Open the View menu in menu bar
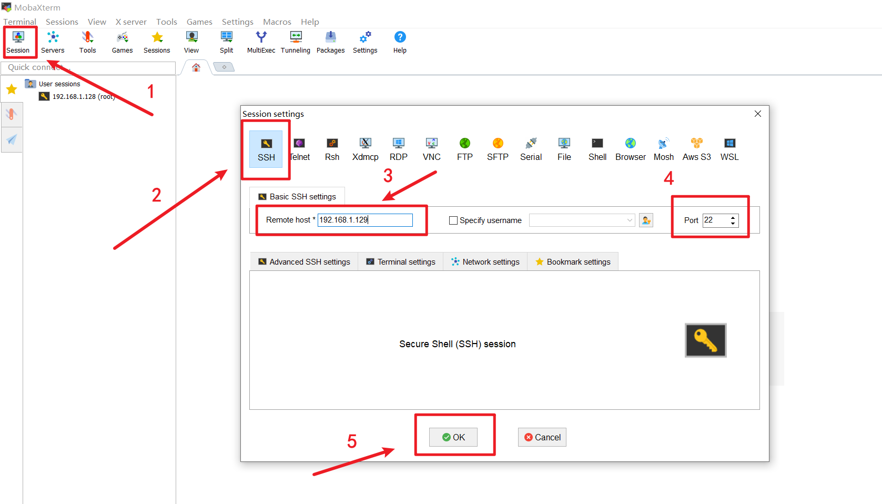The height and width of the screenshot is (504, 882). [x=97, y=22]
